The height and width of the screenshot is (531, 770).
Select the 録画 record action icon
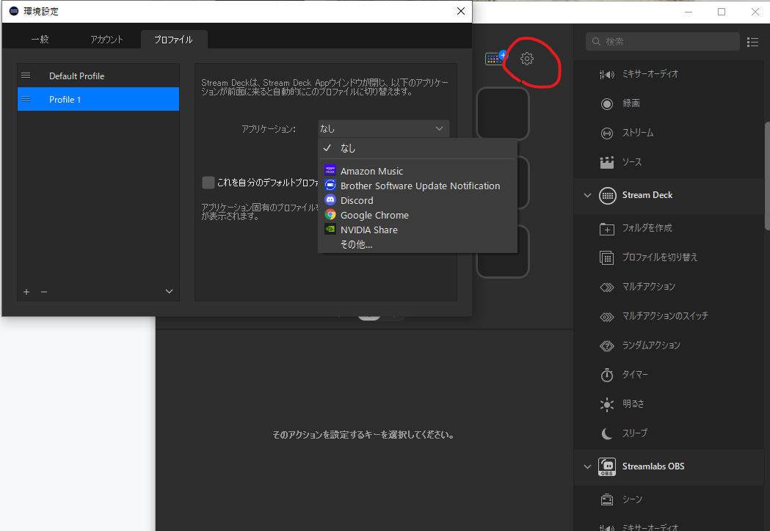tap(607, 103)
